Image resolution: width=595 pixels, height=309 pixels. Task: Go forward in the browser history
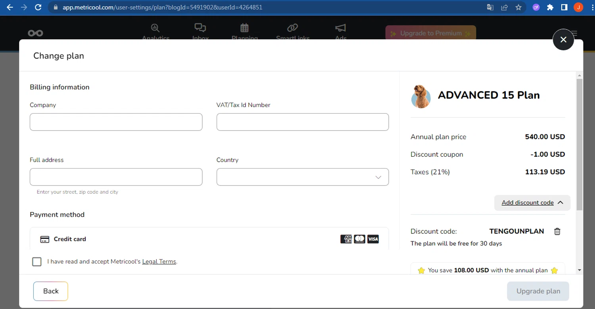click(24, 7)
